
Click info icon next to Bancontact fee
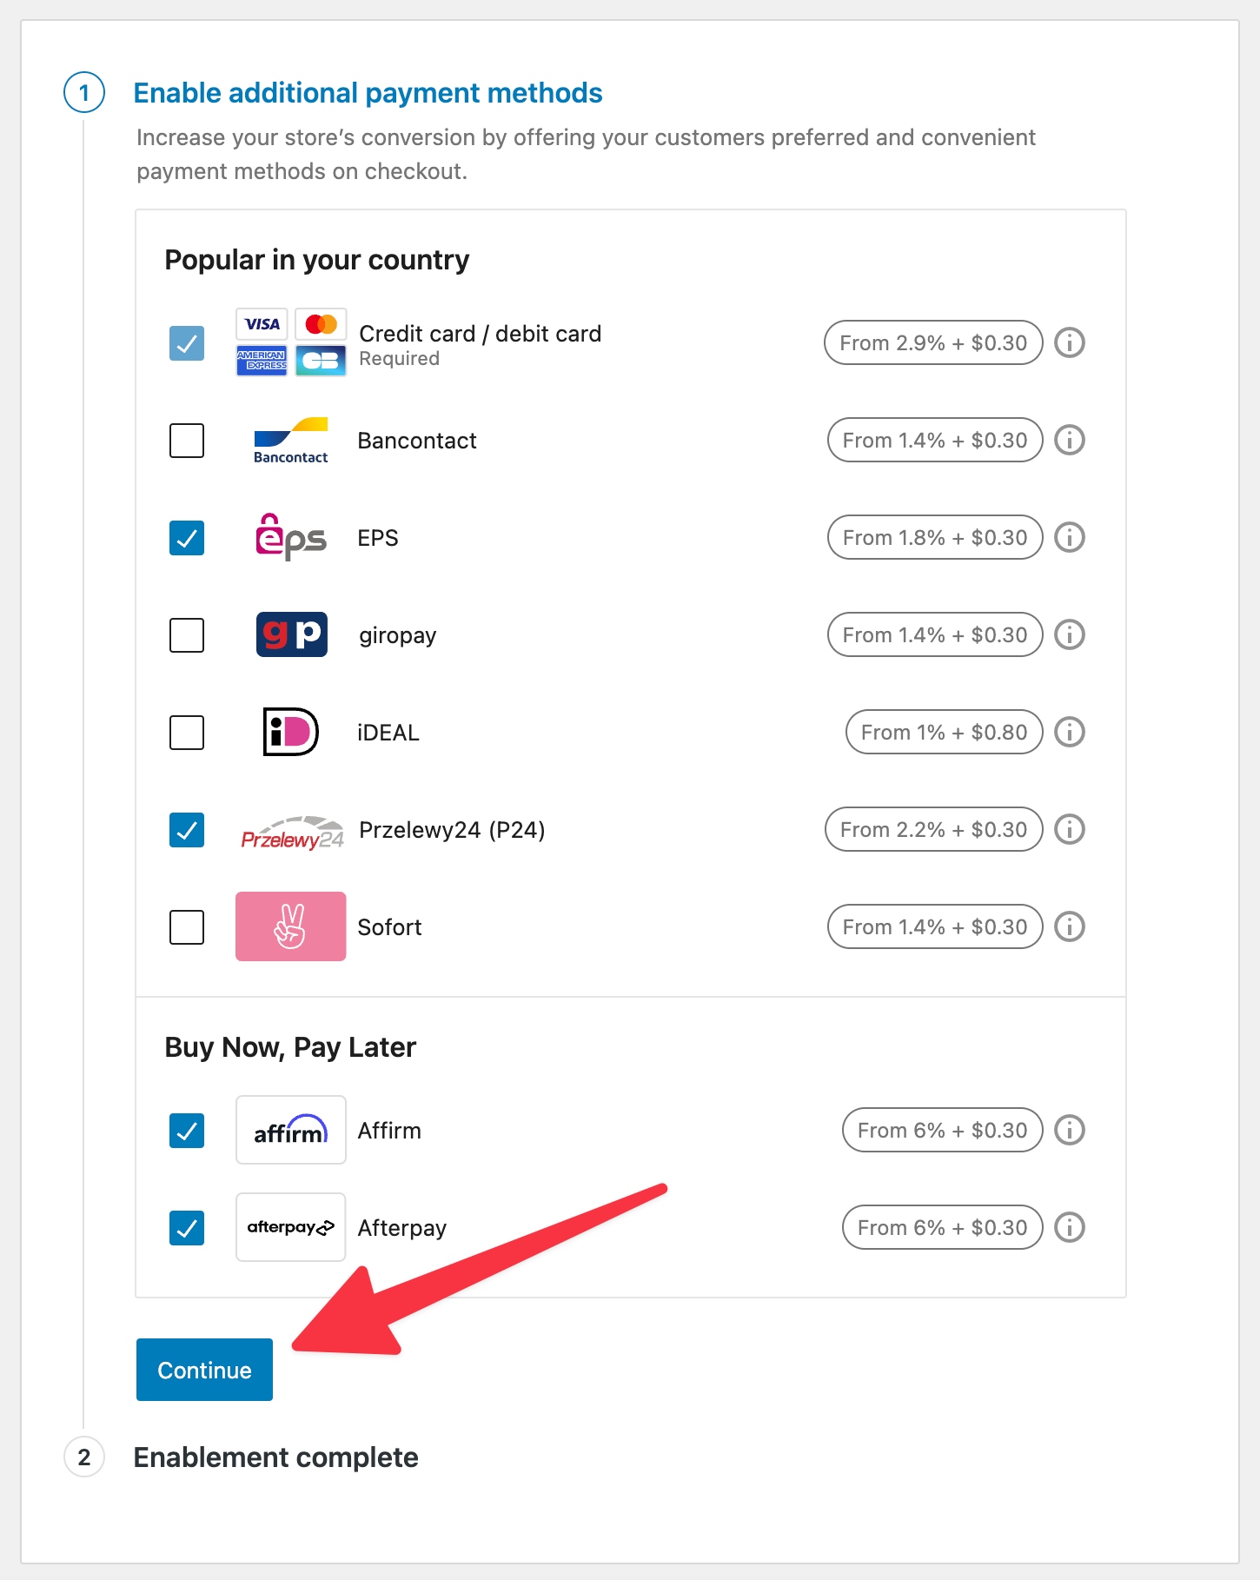1069,440
